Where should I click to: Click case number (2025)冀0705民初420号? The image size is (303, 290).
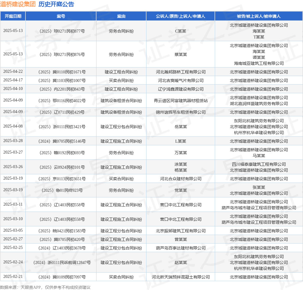tap(62, 239)
